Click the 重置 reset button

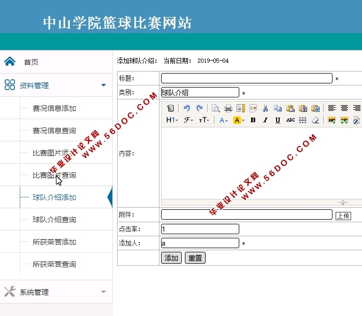(195, 258)
